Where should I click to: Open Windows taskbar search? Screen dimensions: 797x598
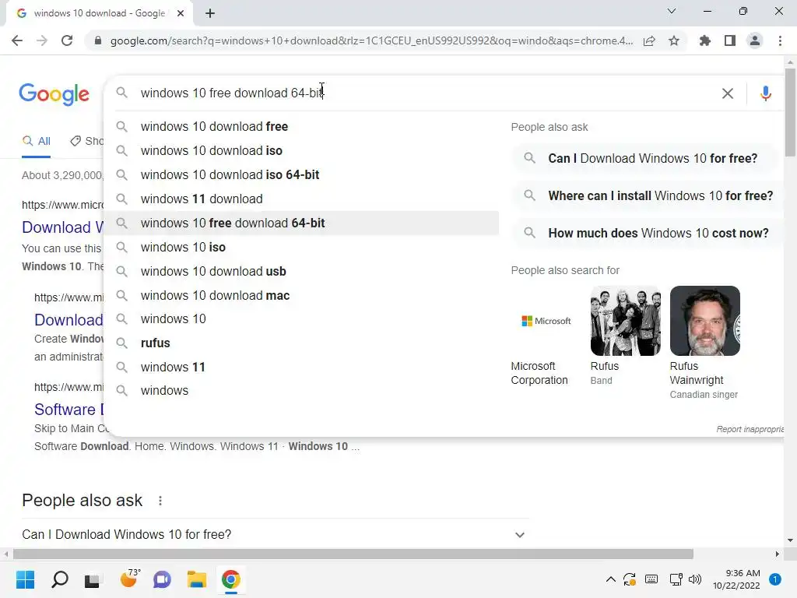tap(59, 579)
